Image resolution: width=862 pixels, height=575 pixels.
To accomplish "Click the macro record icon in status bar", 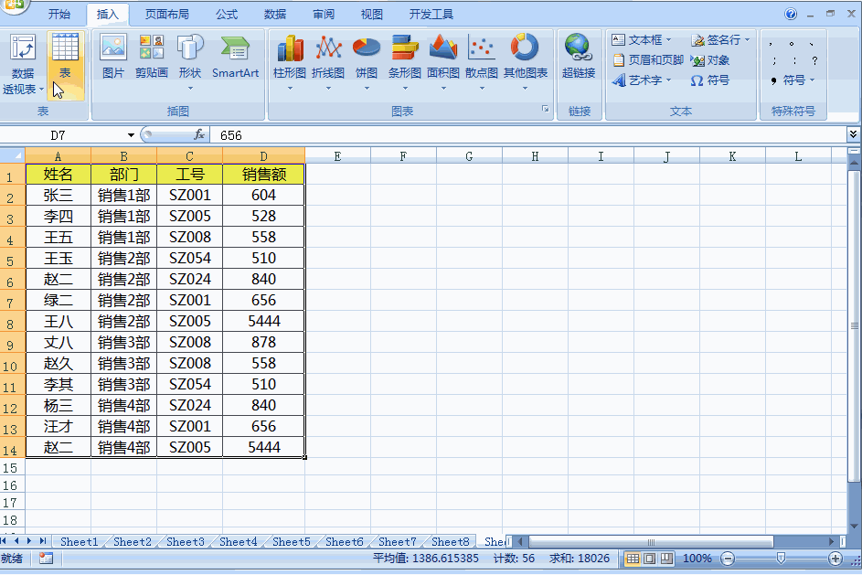I will [47, 559].
